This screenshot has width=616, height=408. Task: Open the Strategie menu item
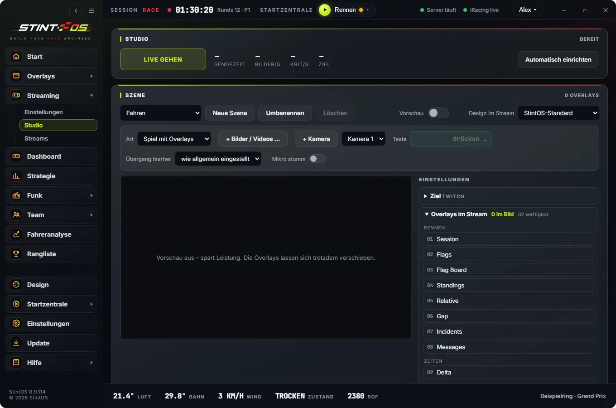[x=52, y=176]
